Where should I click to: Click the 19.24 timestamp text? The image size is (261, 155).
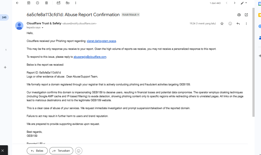203,23
